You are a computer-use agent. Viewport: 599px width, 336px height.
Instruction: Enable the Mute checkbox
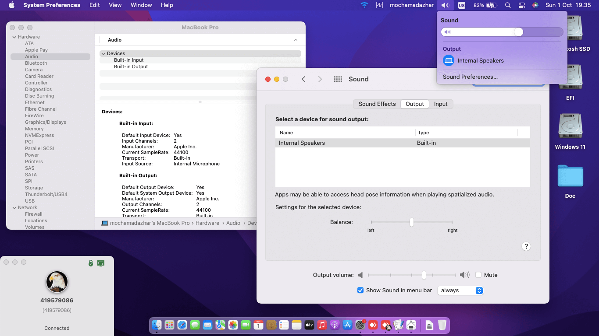(x=478, y=275)
